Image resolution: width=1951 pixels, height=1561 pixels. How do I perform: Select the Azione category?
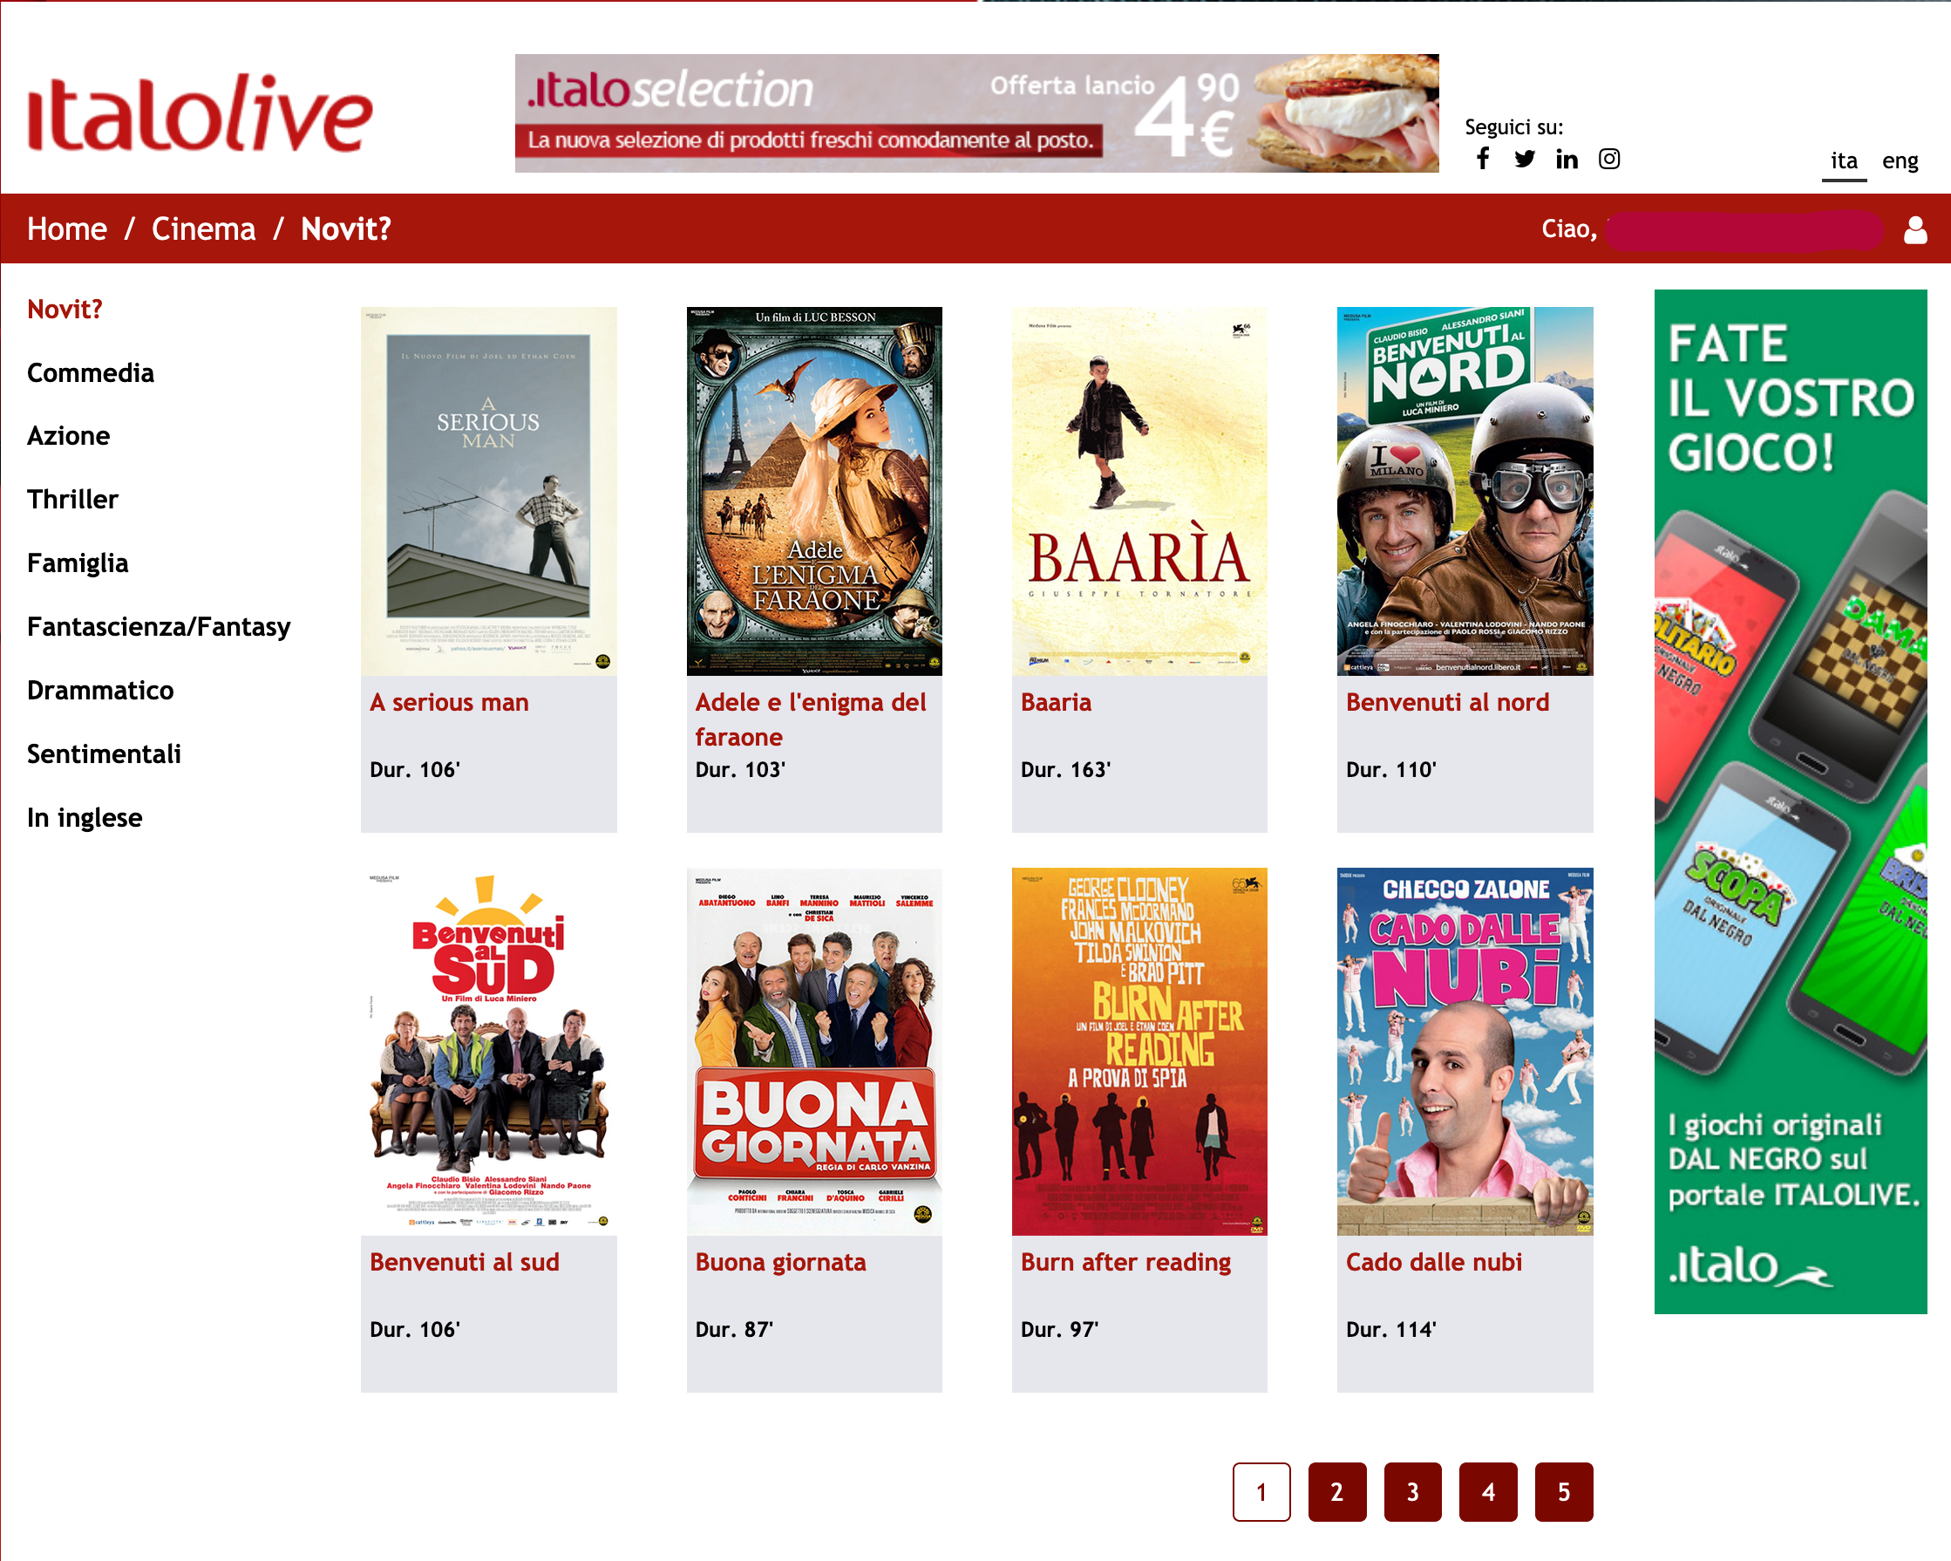click(69, 435)
